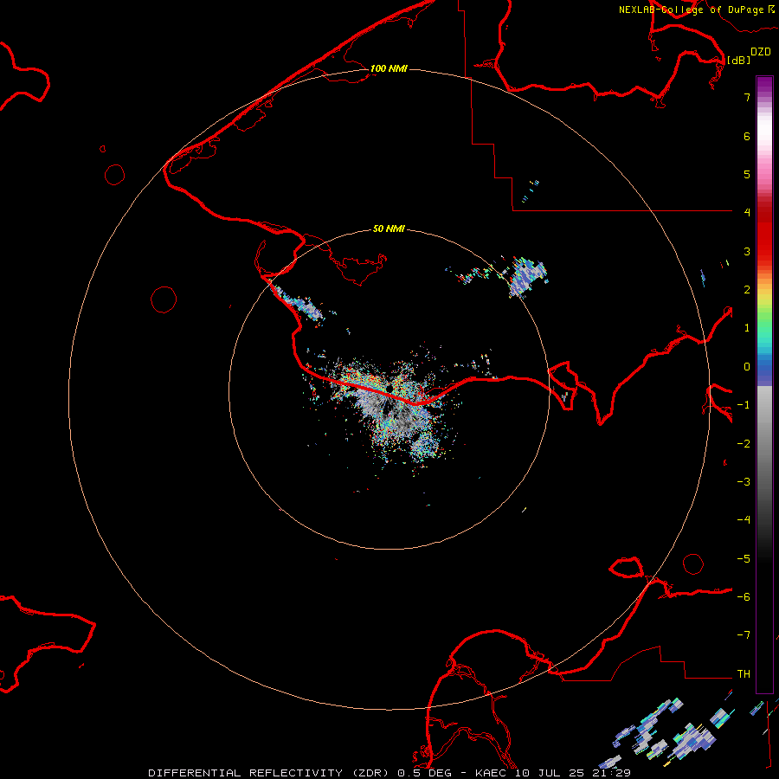Viewport: 779px width, 779px height.
Task: Click the echo cluster northeast near 50 NMI ring
Action: [x=528, y=277]
